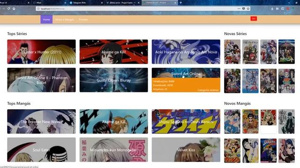Open first cover in Novas Séries top row
Image resolution: width=300 pixels, height=168 pixels.
232,52
